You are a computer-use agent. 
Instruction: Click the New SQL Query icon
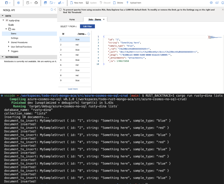pos(45,3)
